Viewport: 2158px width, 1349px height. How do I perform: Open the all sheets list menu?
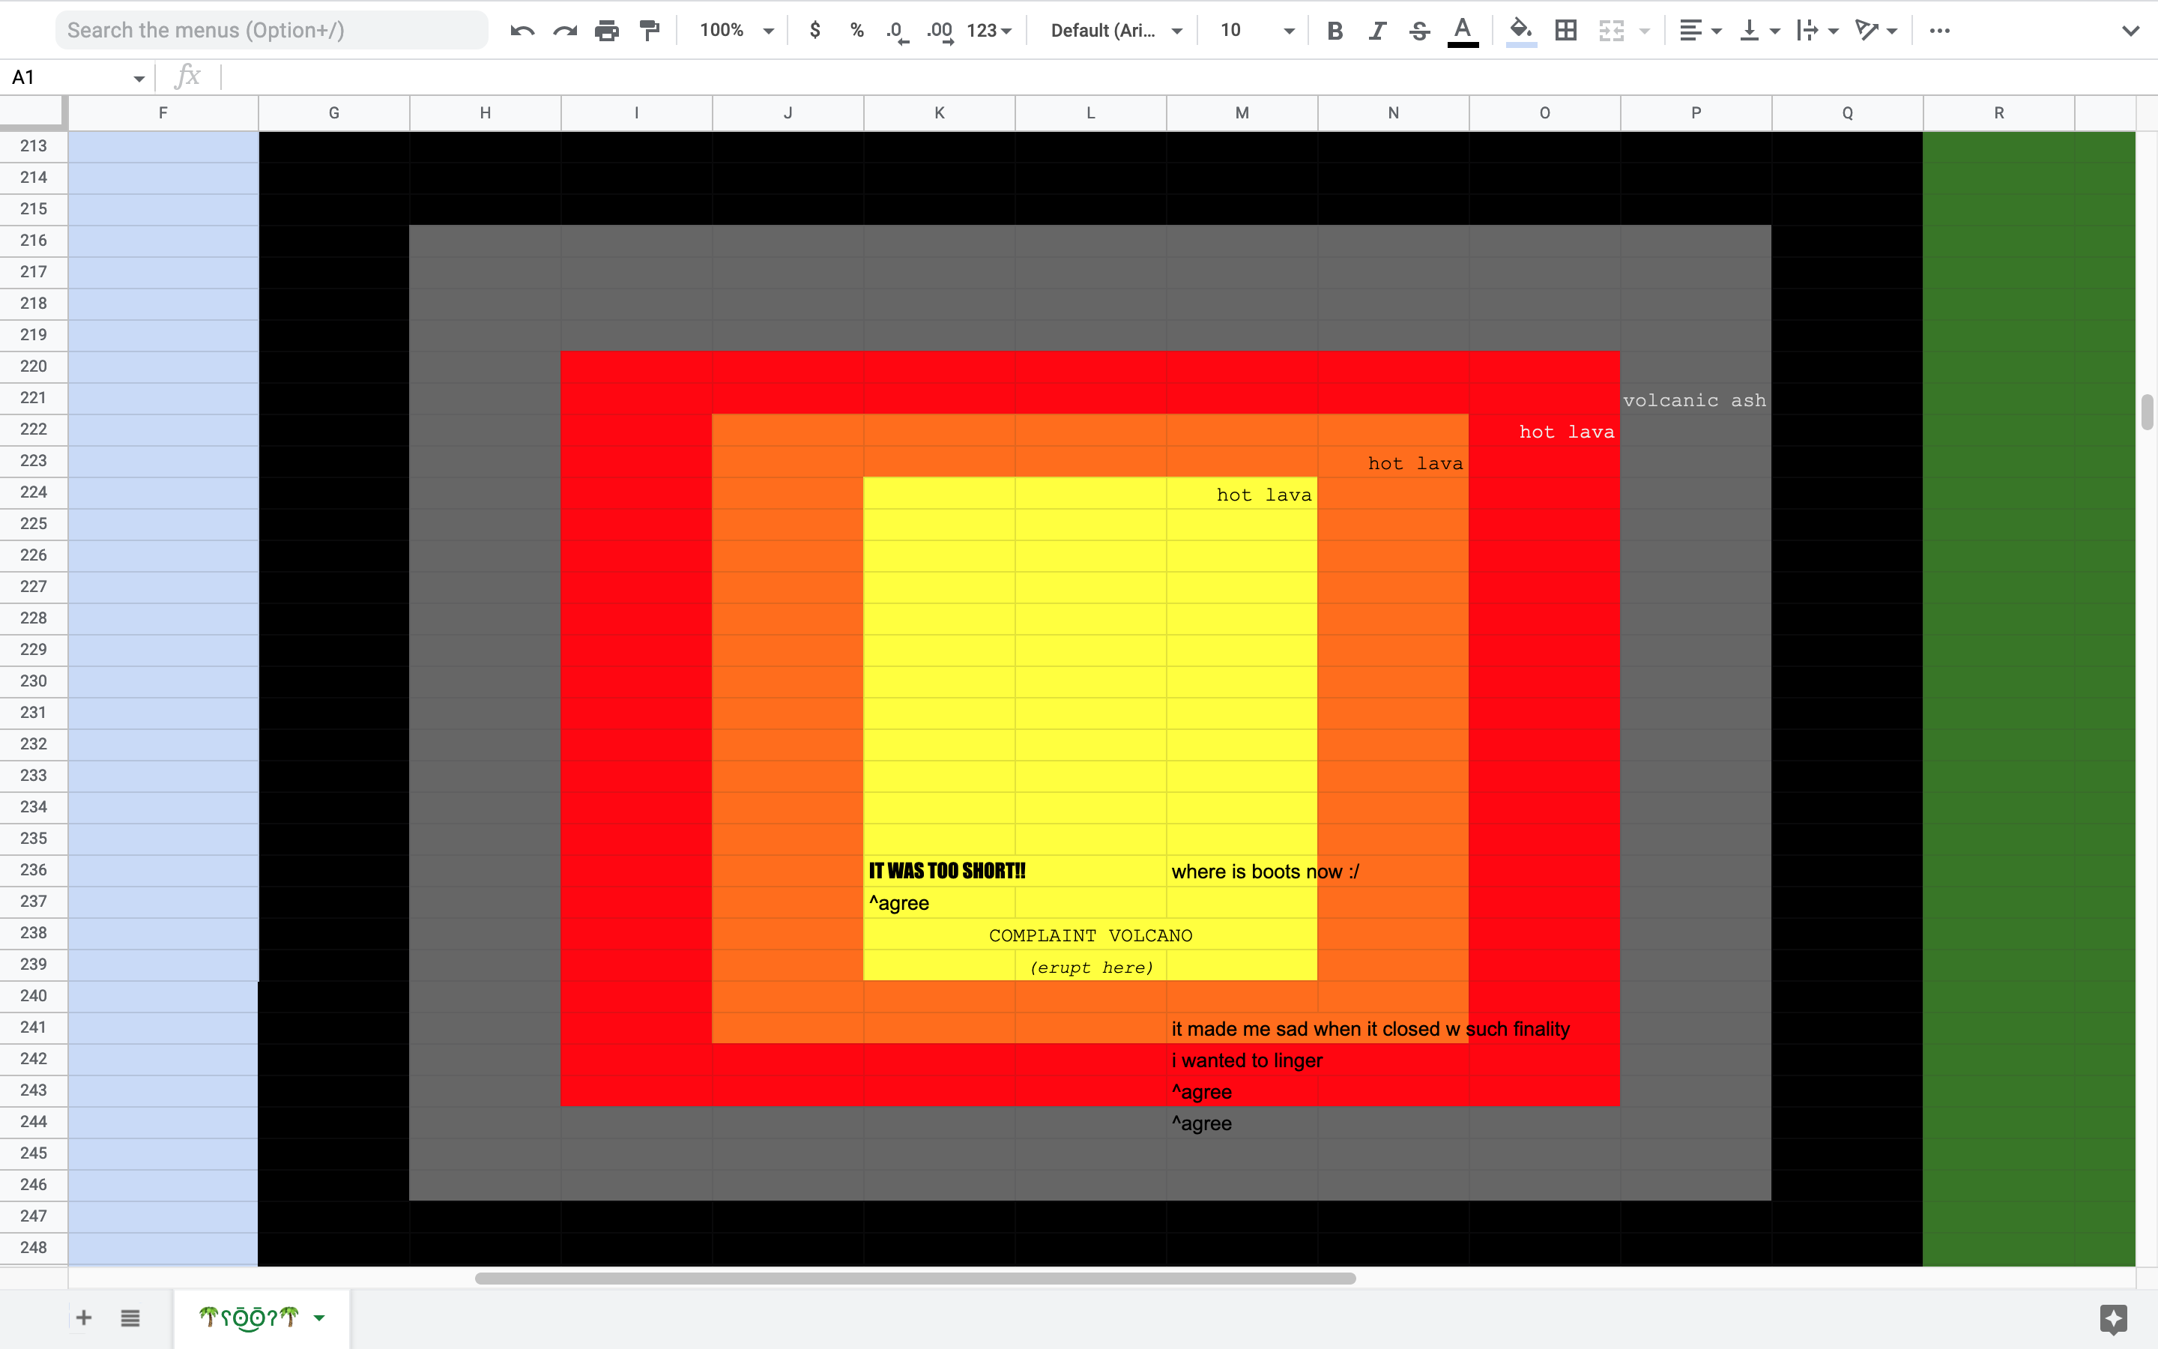pos(130,1318)
